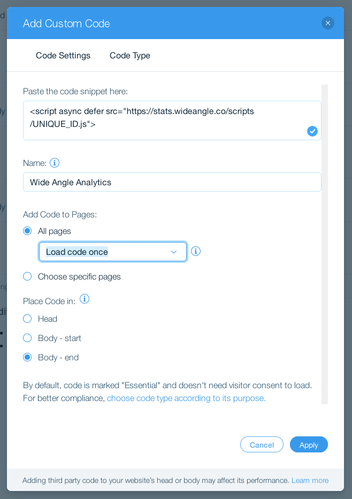352x499 pixels.
Task: Choose Body - start placement option
Action: pos(27,338)
